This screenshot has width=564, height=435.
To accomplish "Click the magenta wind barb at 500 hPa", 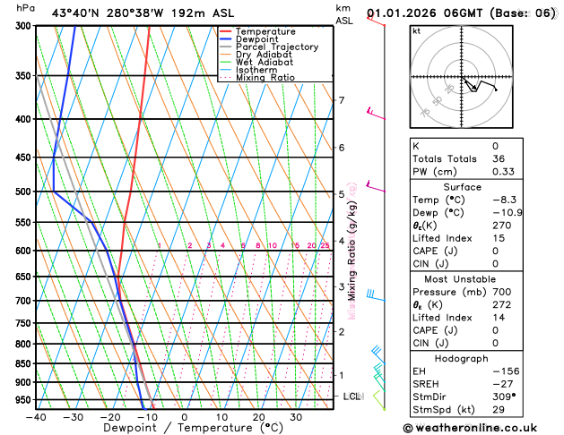I will 376,186.
